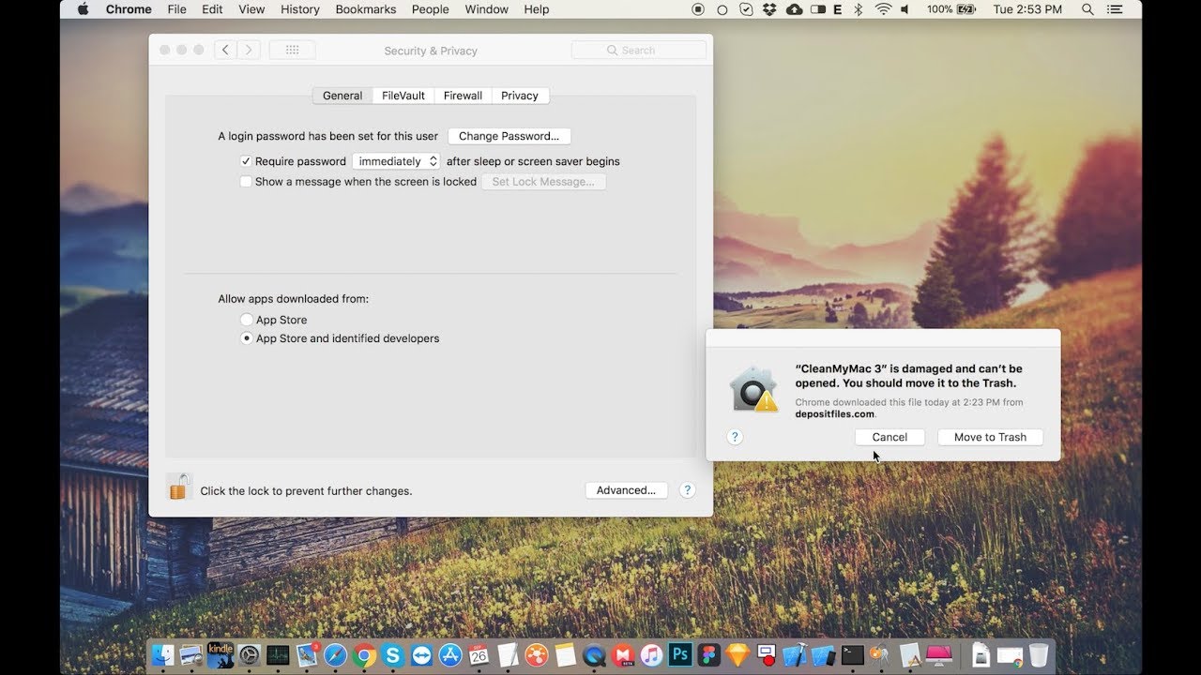Open the Edit menu

tap(213, 9)
